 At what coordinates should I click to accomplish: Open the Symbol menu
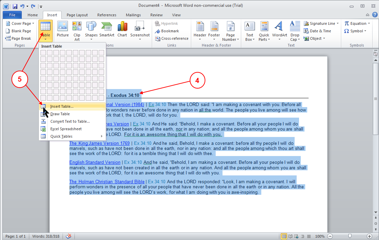click(x=355, y=31)
